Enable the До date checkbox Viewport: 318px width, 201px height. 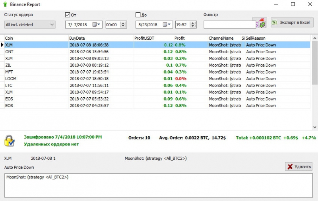(x=138, y=15)
